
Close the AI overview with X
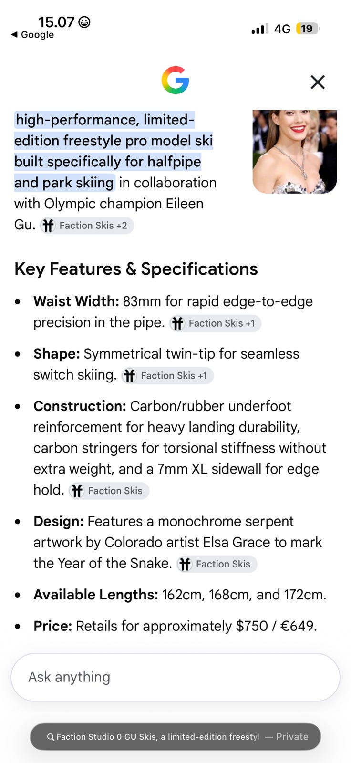point(318,82)
